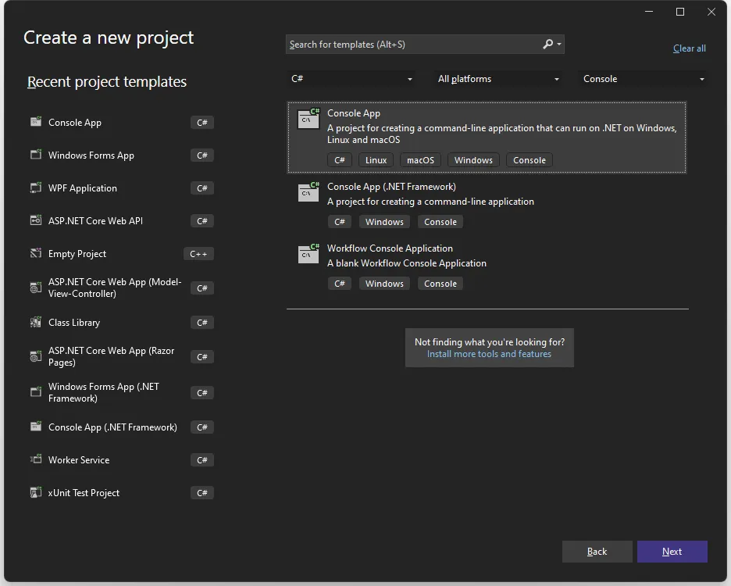Viewport: 731px width, 586px height.
Task: Click the C++ Empty Project icon
Action: pos(35,253)
